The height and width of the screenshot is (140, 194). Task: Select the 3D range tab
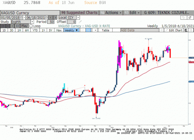pyautogui.click(x=12, y=30)
